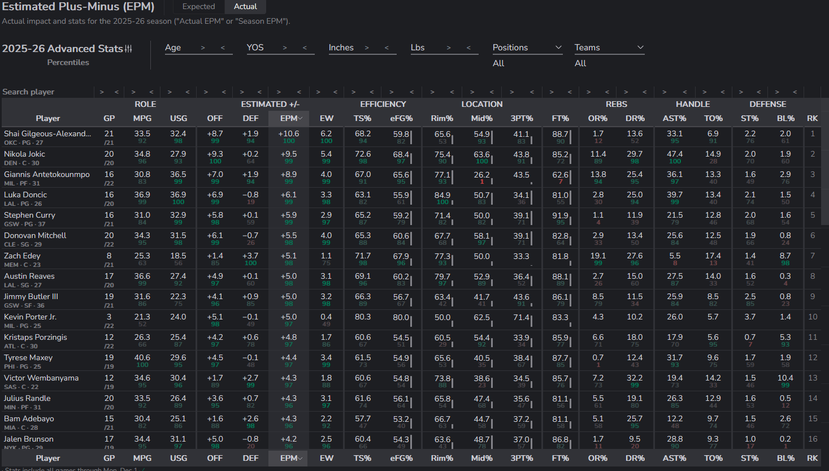Click the less-than filter beside YOS
829x471 pixels.
coord(305,48)
